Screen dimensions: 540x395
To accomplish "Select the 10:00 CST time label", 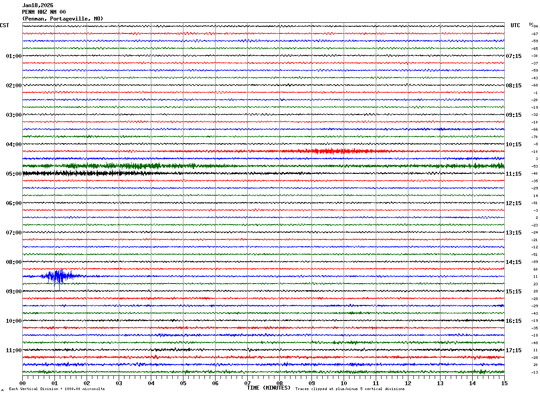I will point(14,321).
